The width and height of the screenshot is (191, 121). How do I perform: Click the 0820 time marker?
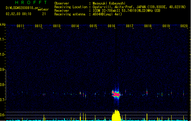coord(184,26)
